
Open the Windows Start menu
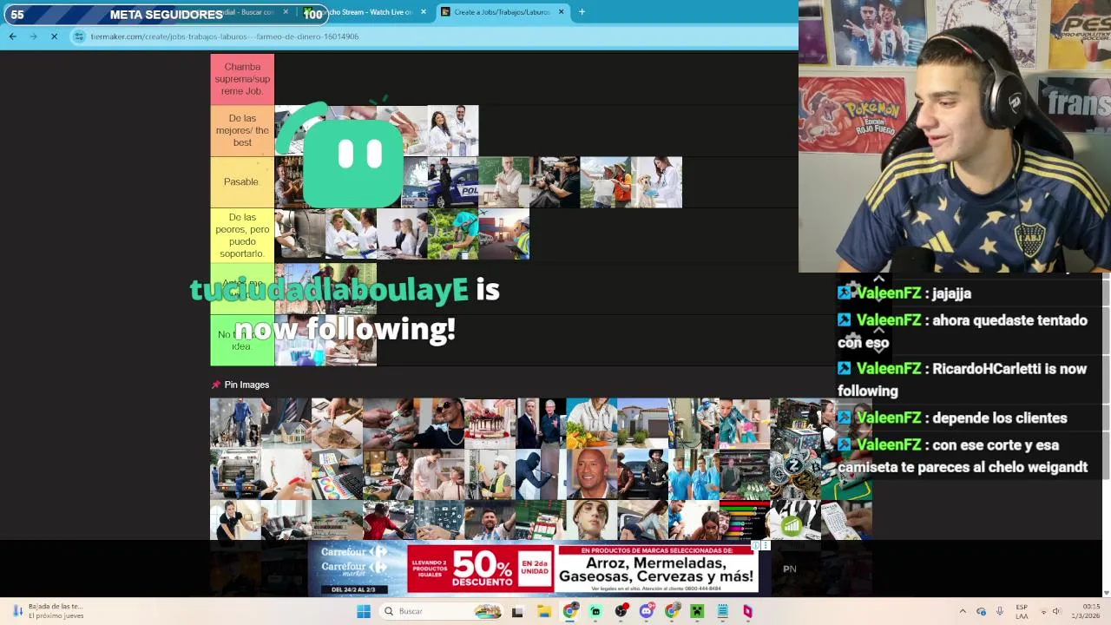click(364, 611)
